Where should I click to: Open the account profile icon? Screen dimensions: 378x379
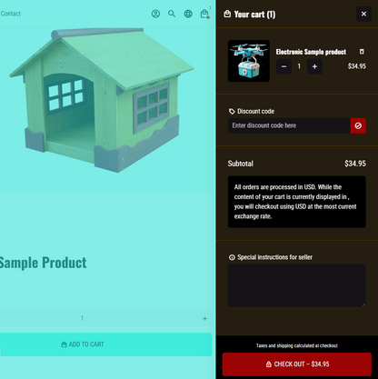click(155, 14)
